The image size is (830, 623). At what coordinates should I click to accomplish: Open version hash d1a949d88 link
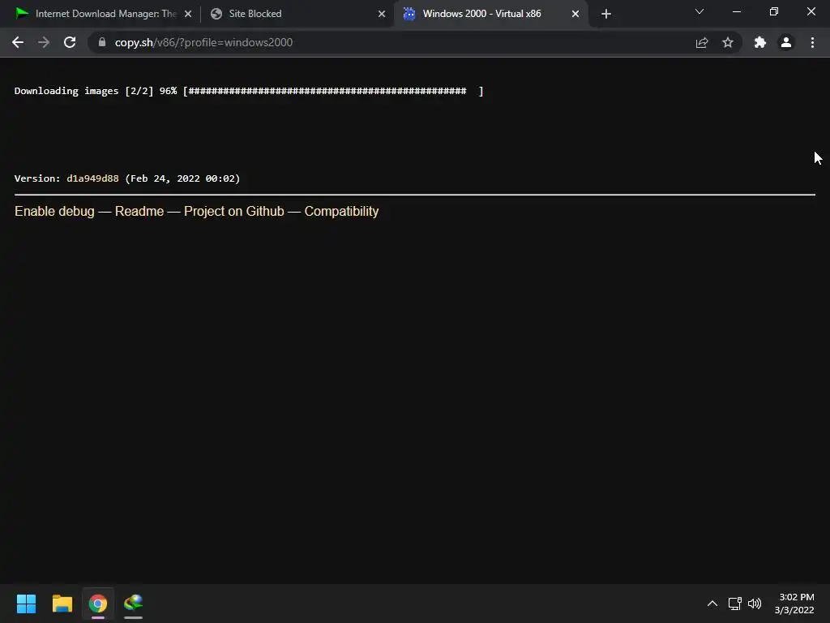(x=92, y=178)
